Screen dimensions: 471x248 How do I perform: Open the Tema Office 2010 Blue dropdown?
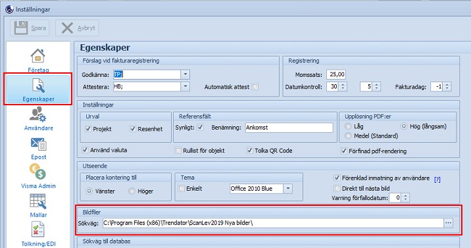click(x=287, y=189)
